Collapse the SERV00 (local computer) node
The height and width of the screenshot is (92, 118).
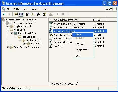click(4, 23)
